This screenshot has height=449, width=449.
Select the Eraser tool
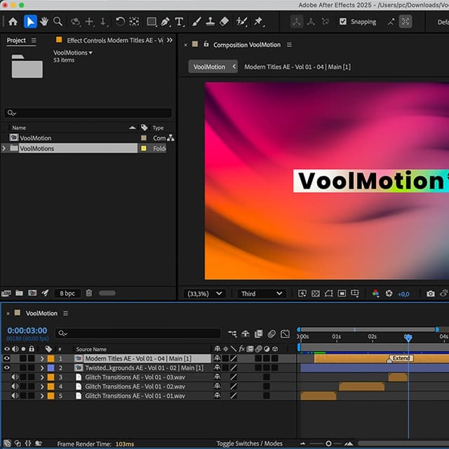coord(224,22)
